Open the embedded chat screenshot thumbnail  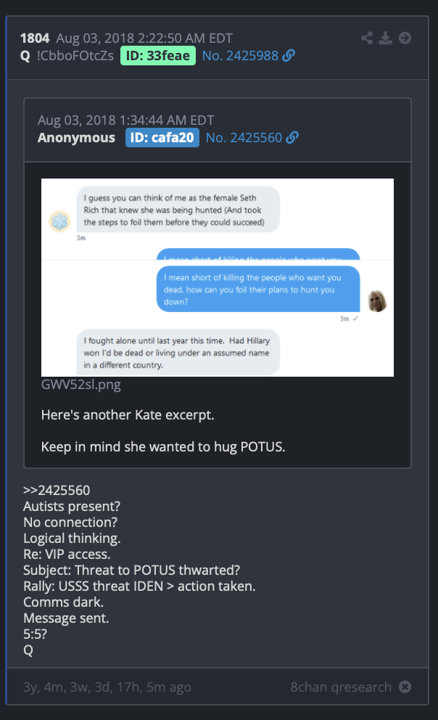click(x=218, y=277)
